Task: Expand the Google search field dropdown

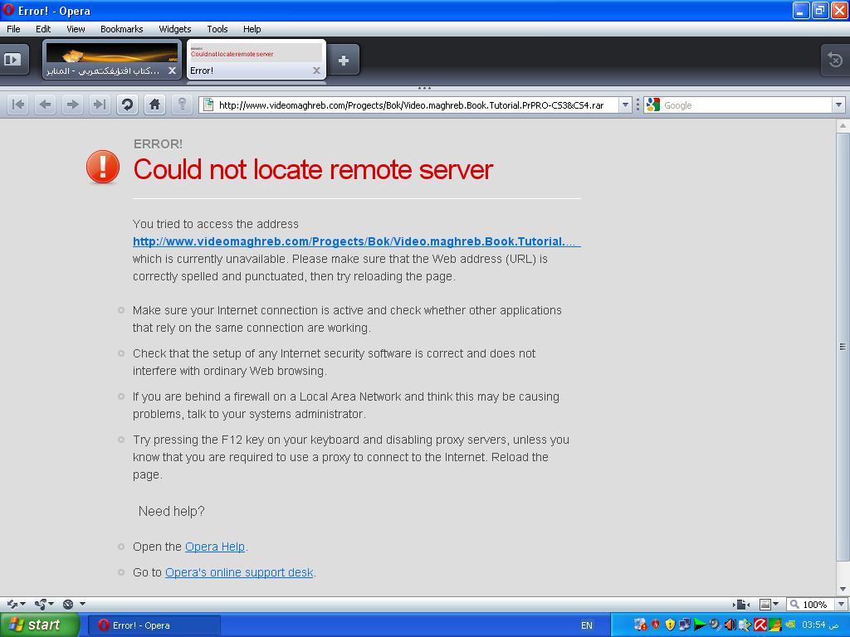Action: 838,105
